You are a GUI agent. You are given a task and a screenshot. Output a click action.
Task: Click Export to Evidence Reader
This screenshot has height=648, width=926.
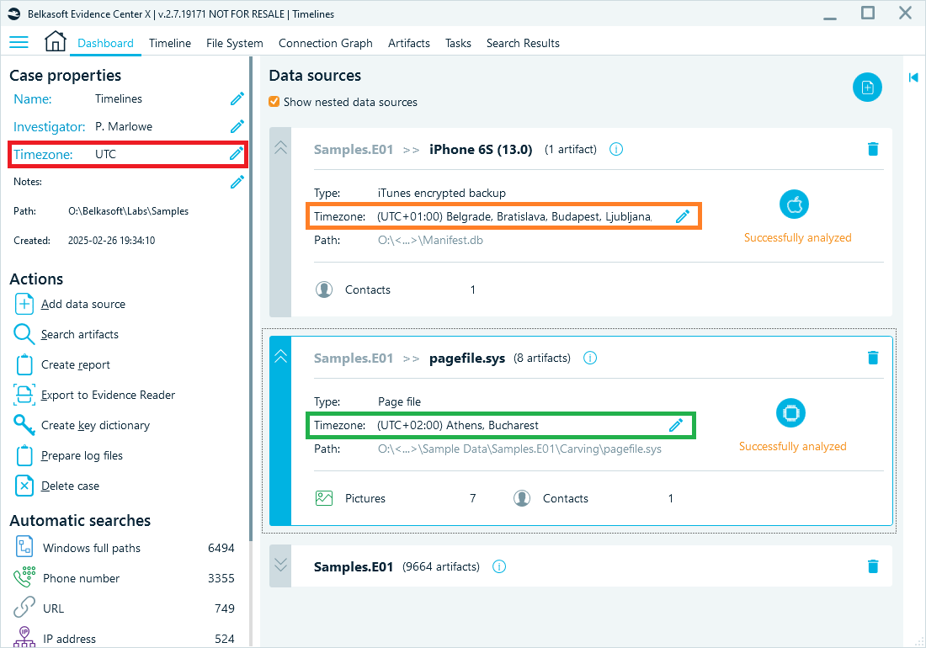tap(94, 395)
